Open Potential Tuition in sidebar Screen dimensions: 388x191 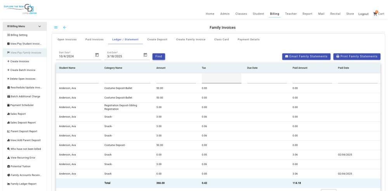(19, 166)
